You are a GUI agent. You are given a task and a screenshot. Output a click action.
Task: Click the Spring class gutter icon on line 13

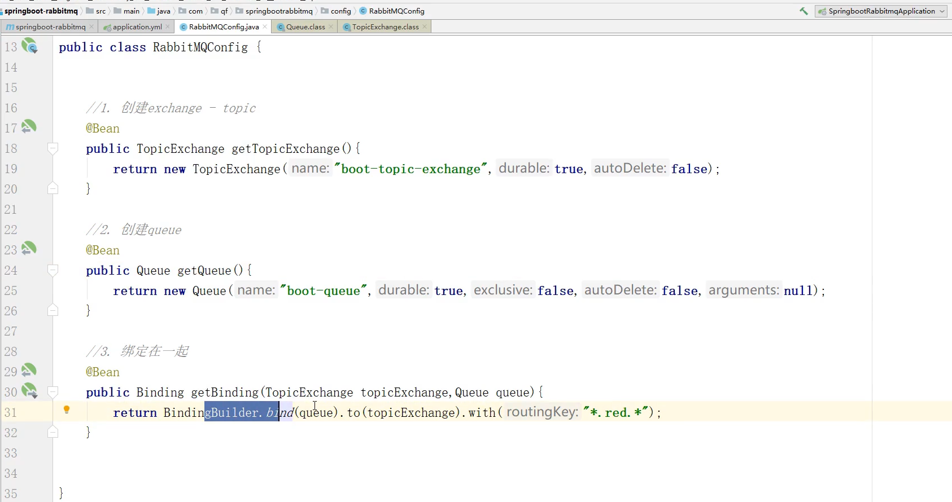point(29,46)
